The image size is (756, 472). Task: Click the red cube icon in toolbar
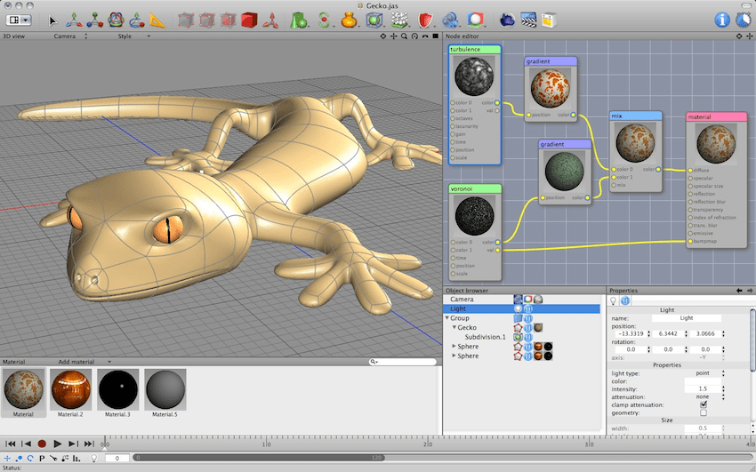(x=248, y=20)
